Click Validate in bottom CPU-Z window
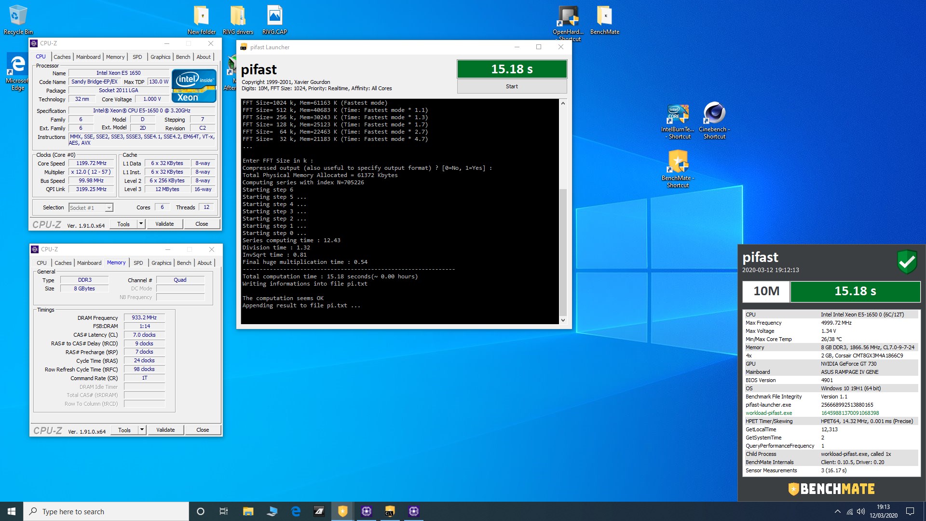The image size is (926, 521). [165, 430]
